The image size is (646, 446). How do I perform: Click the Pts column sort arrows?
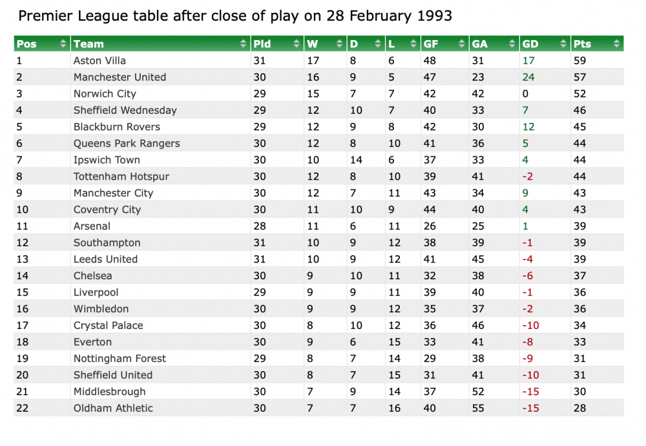tap(617, 44)
